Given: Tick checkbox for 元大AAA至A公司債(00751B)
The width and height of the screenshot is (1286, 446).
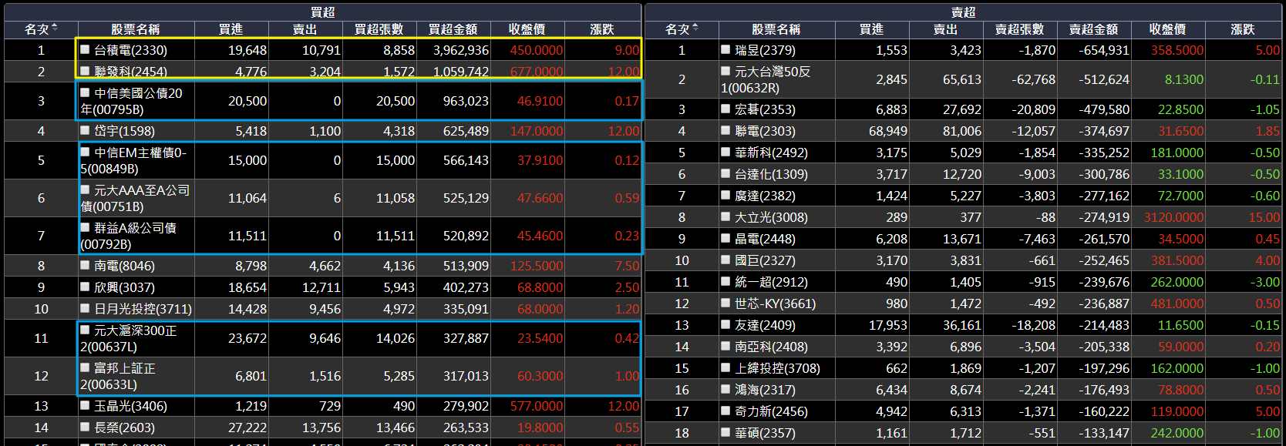Looking at the screenshot, I should pos(86,189).
